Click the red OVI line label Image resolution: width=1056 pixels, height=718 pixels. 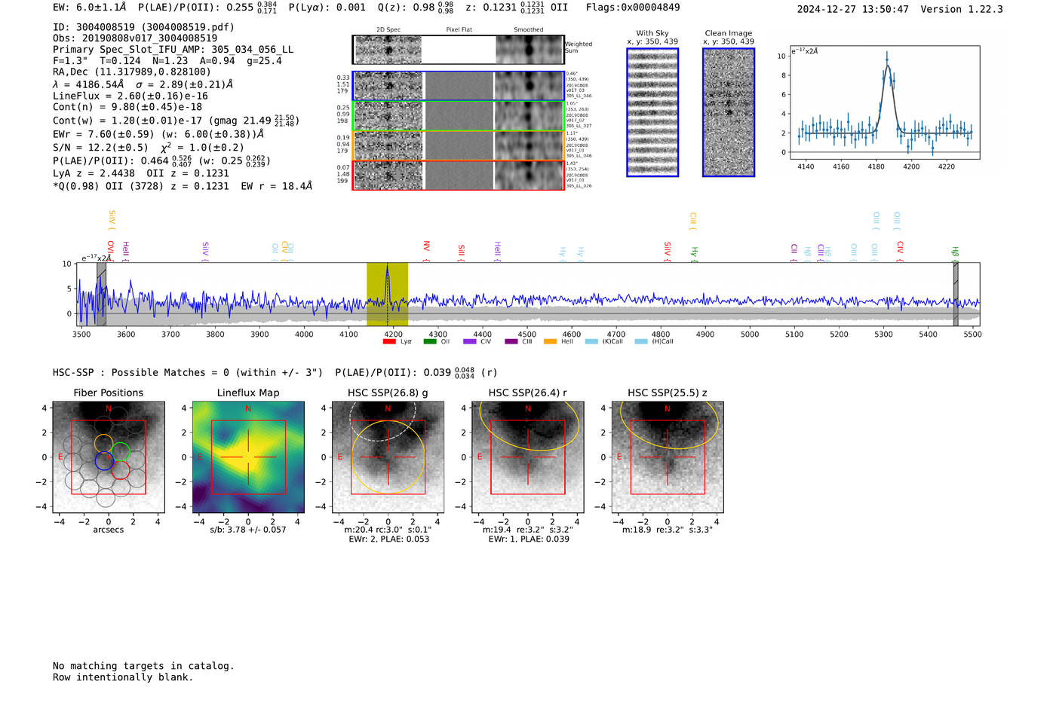[111, 250]
